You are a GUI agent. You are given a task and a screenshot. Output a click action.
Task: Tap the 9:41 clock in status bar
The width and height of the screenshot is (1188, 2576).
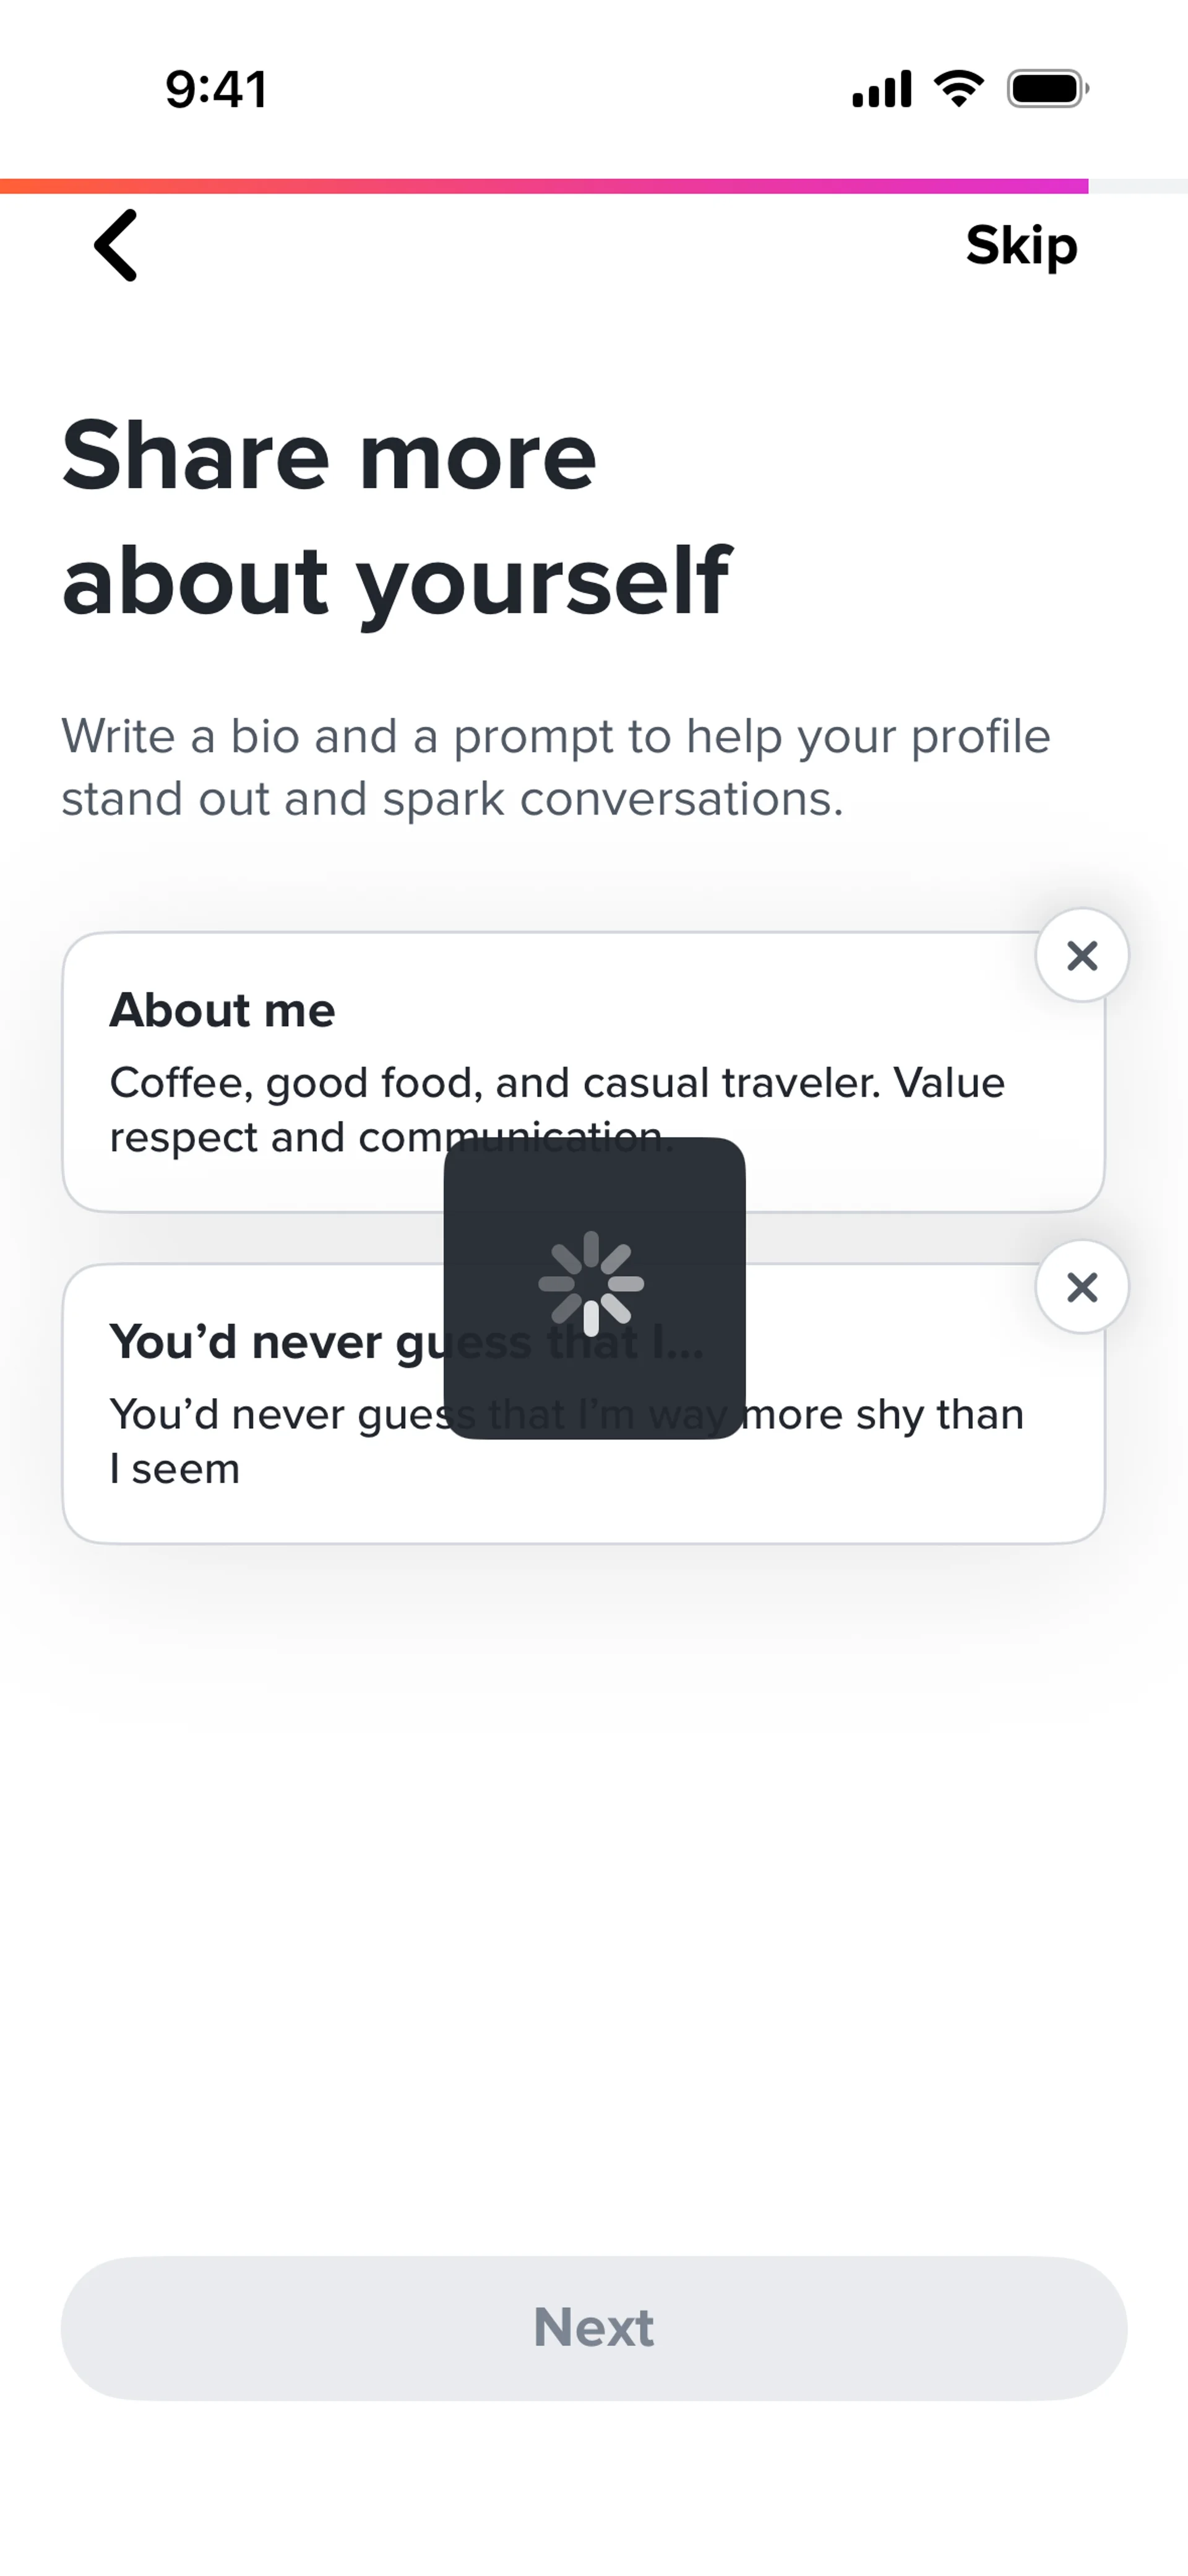pyautogui.click(x=216, y=89)
